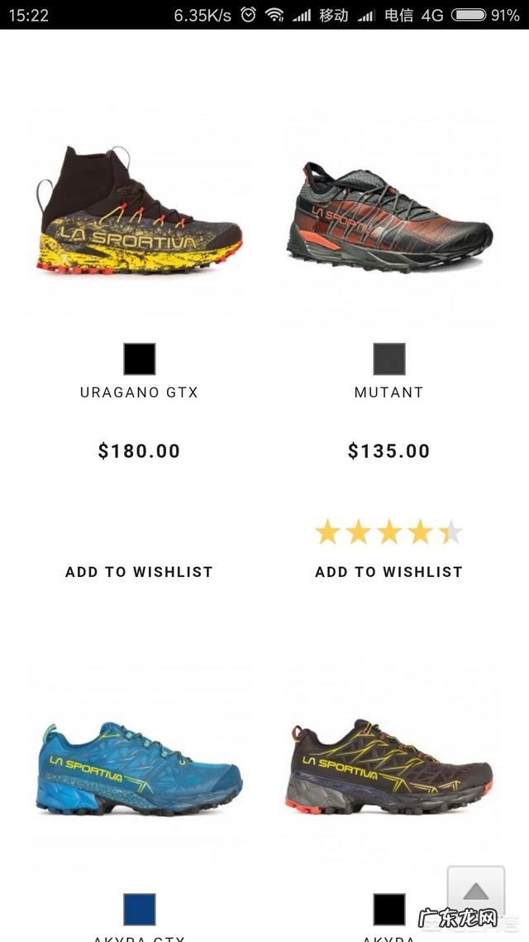Open the blue Akyra GTX shoe image

tap(139, 768)
